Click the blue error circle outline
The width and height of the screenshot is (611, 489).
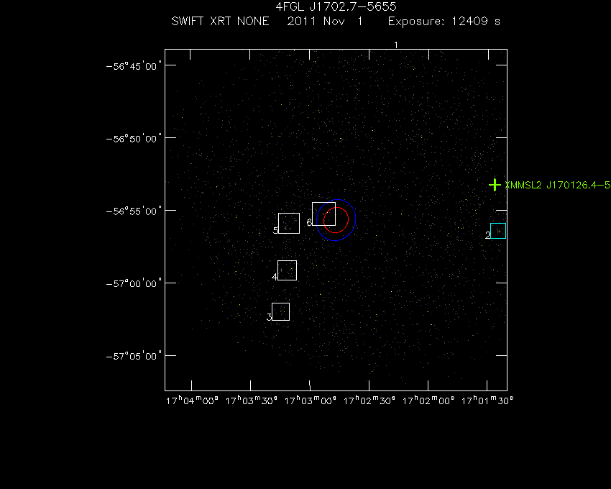click(x=336, y=220)
